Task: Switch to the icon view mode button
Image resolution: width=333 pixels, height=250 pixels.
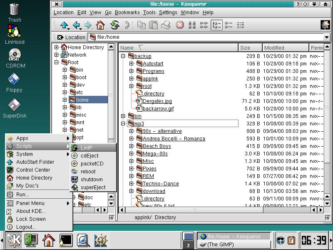Action: [192, 25]
